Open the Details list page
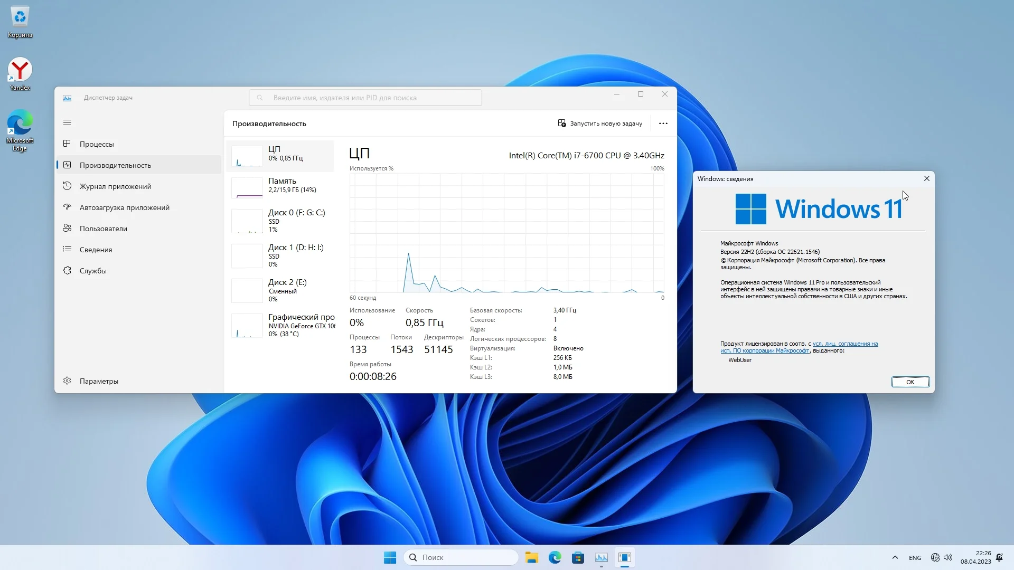 (x=96, y=250)
